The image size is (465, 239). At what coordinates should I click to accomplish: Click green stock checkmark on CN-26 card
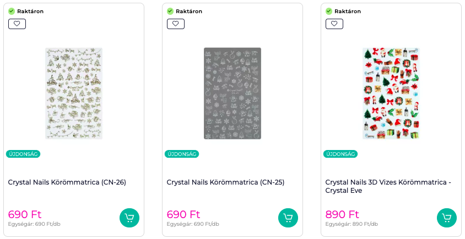(12, 11)
